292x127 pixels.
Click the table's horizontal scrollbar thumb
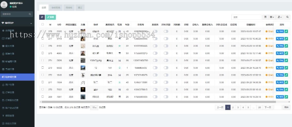(x=159, y=102)
